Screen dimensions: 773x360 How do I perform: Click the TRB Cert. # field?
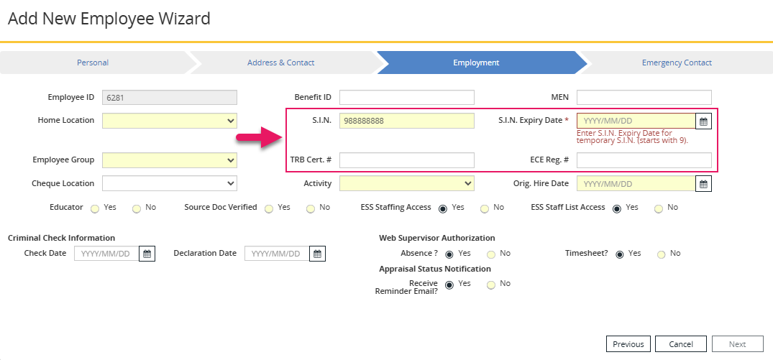pos(407,160)
